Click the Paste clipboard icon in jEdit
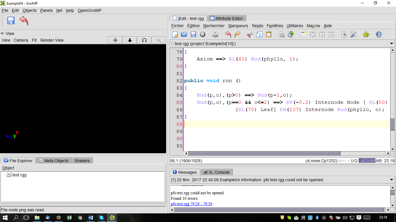This screenshot has height=222, width=396. pyautogui.click(x=269, y=34)
